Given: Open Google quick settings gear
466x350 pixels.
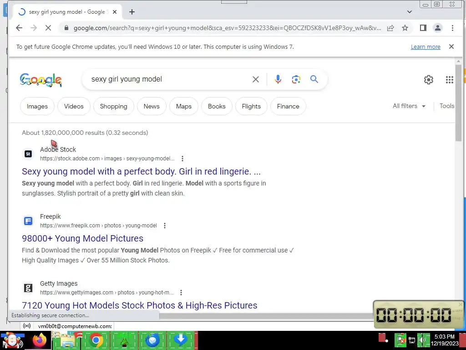Looking at the screenshot, I should 428,79.
